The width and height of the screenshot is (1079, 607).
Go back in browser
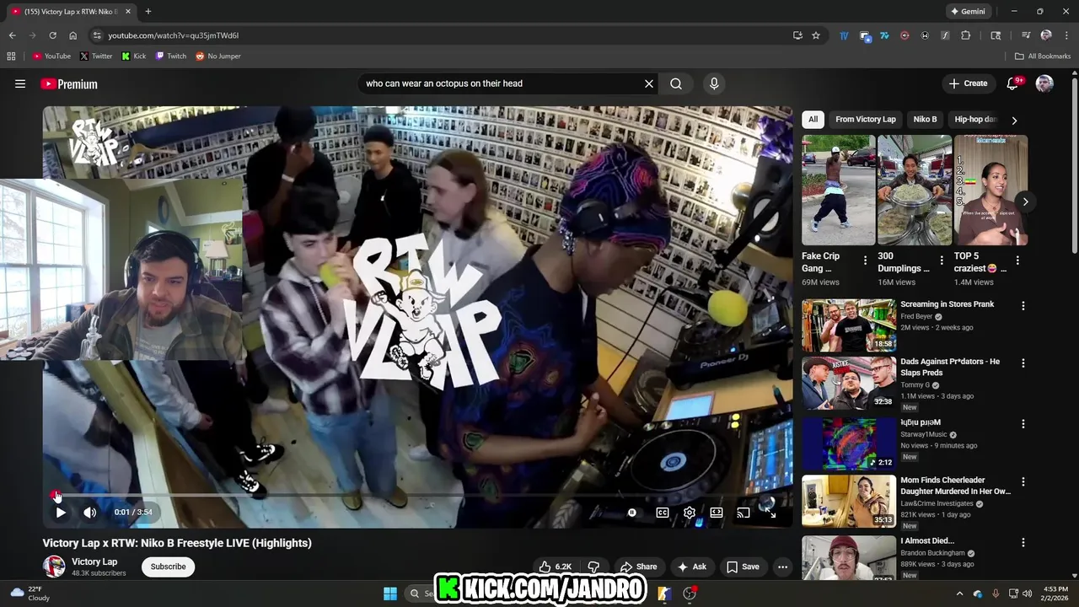tap(12, 35)
